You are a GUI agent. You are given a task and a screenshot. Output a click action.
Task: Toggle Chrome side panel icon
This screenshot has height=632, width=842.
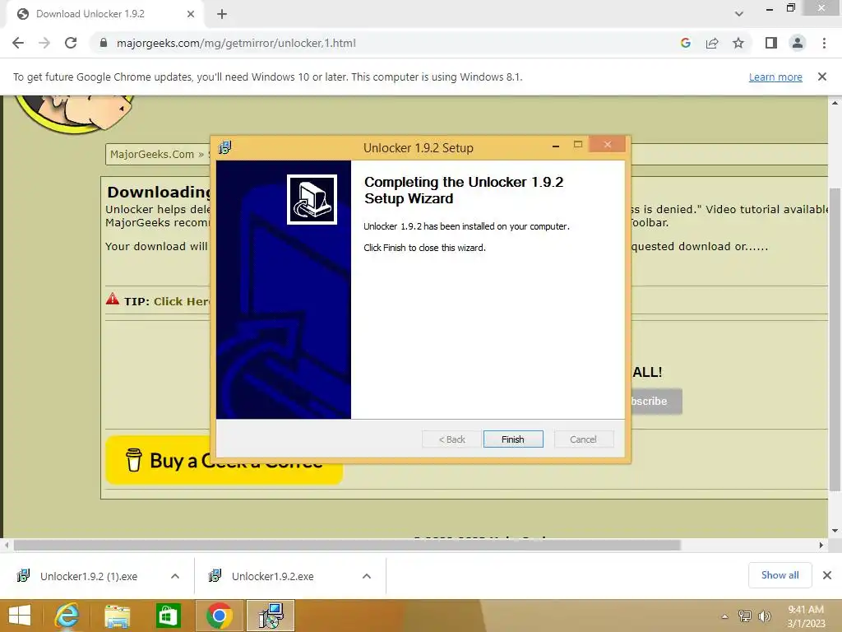click(771, 43)
